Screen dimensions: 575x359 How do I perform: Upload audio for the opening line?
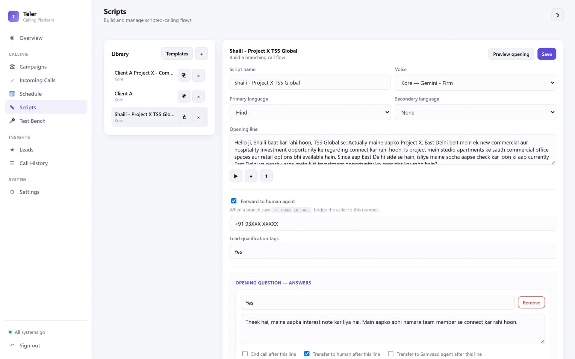coord(266,176)
